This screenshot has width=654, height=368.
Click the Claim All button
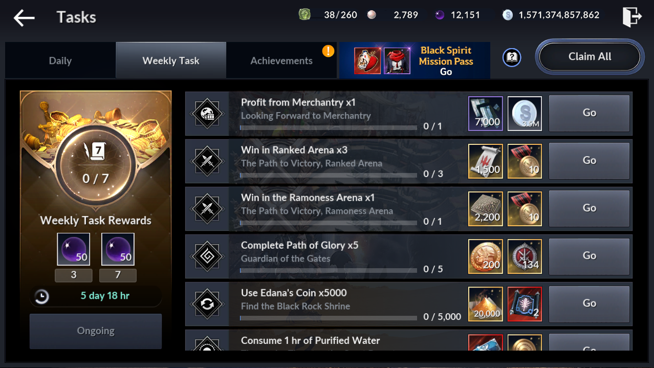tap(590, 57)
